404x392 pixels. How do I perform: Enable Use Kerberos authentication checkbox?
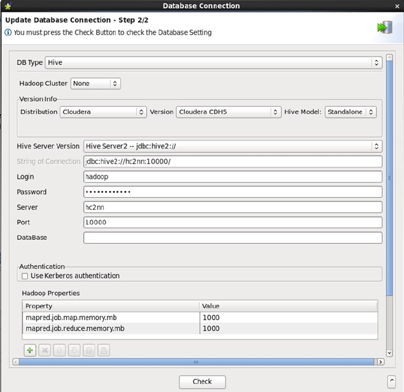pos(25,276)
